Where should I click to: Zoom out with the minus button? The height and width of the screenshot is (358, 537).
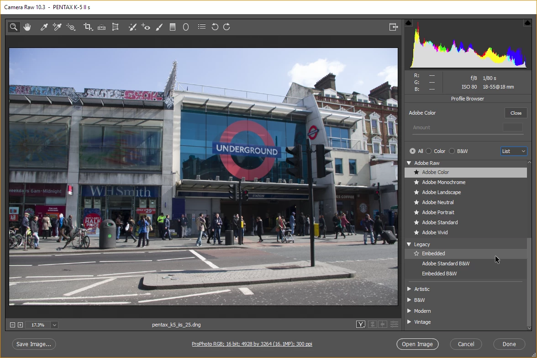coord(13,325)
